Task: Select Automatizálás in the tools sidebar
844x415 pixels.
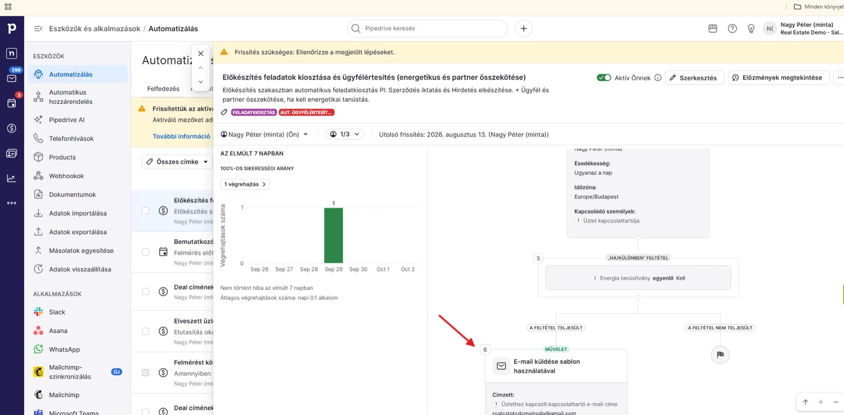Action: click(x=78, y=74)
